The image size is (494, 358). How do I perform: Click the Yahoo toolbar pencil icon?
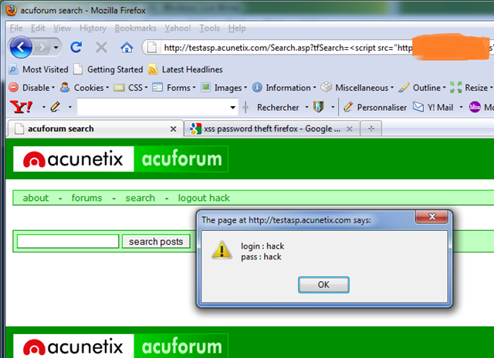click(x=55, y=107)
